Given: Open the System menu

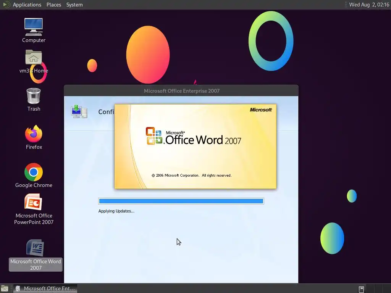Looking at the screenshot, I should [74, 5].
